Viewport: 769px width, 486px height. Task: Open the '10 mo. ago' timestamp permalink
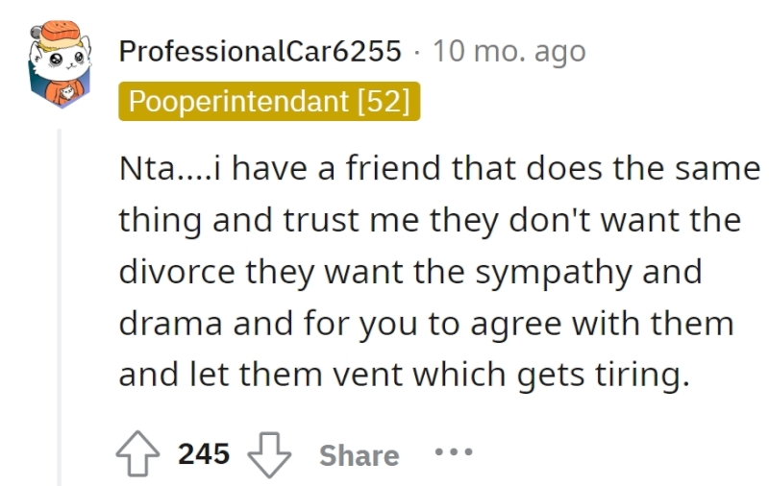pyautogui.click(x=509, y=51)
